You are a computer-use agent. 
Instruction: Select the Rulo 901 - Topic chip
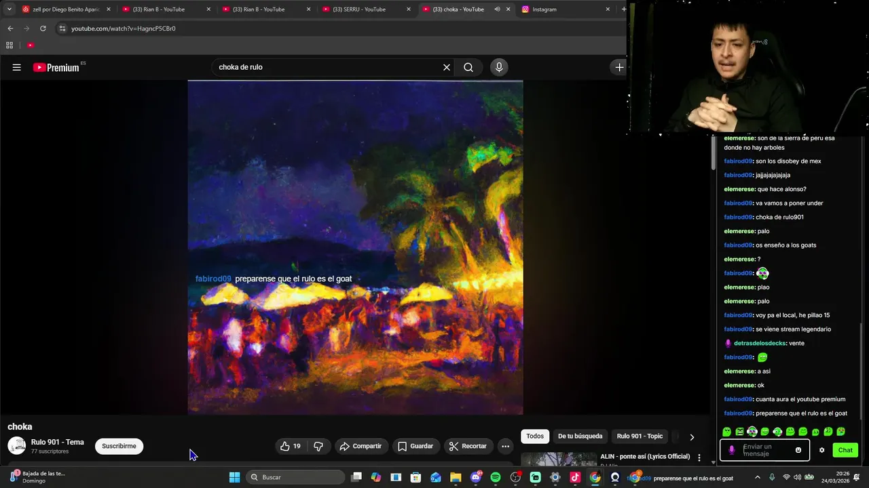pyautogui.click(x=640, y=436)
